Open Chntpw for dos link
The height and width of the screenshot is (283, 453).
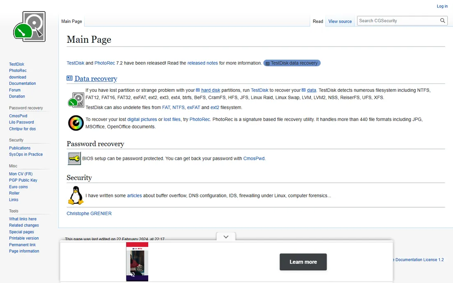point(22,129)
